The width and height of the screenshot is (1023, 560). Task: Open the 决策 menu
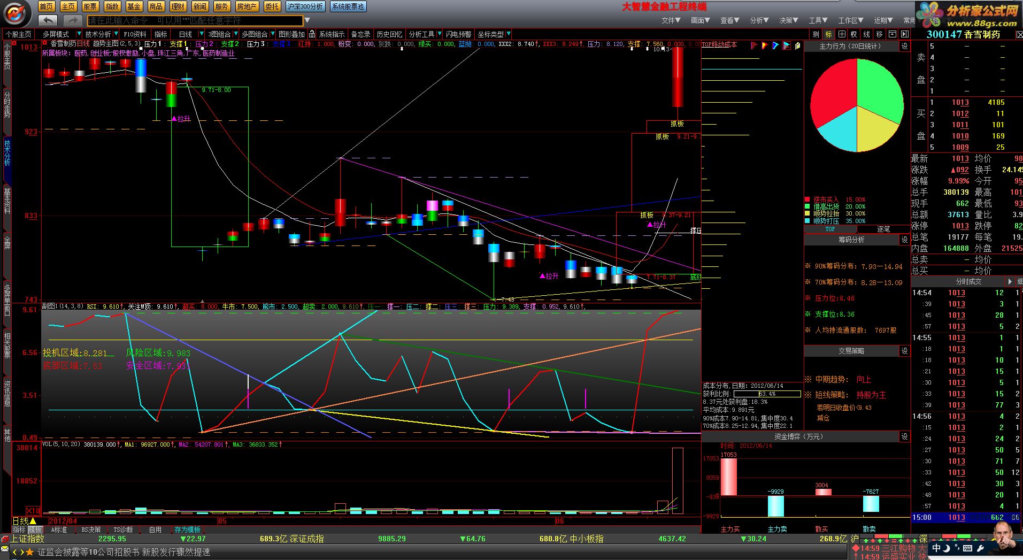[788, 20]
